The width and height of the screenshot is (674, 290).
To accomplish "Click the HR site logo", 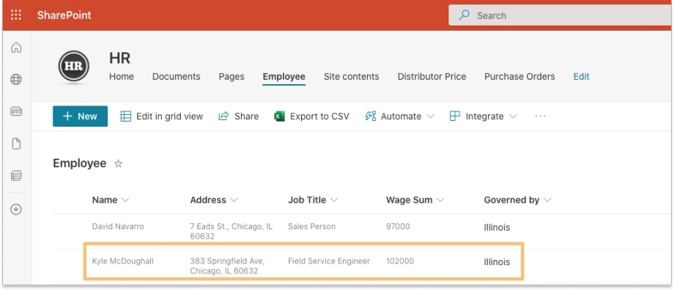I will pyautogui.click(x=74, y=67).
